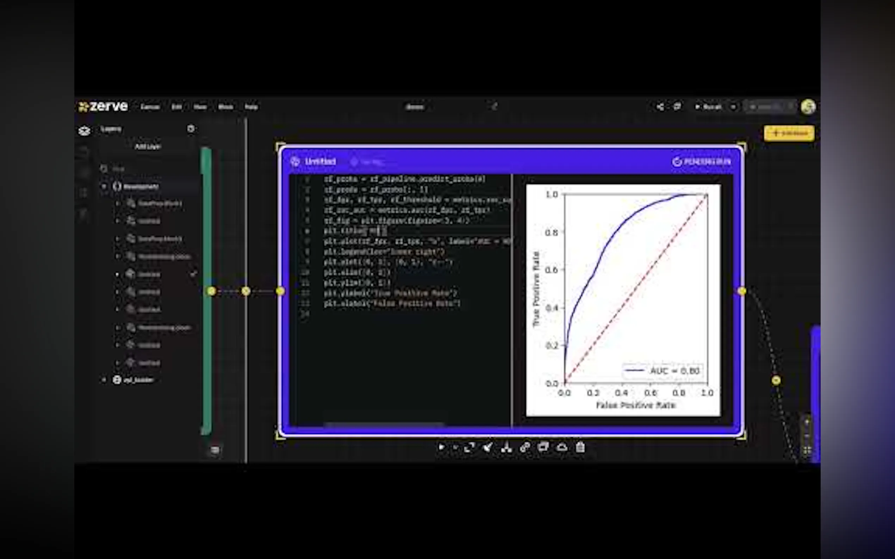
Task: Click the Layers panel stack icon
Action: point(84,131)
